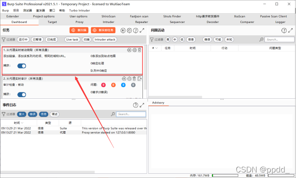Pause task 2 从代理实时审计
Viewport: 296px width, 178px height.
124,79
